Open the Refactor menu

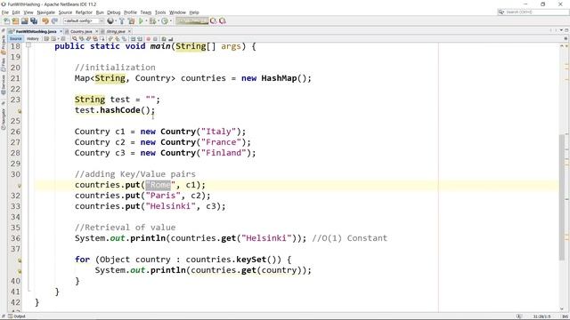pos(84,12)
